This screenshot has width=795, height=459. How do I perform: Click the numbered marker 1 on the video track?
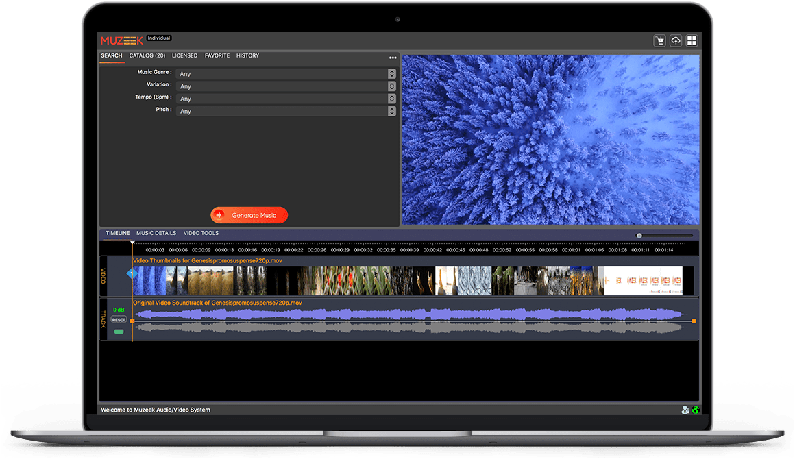[x=130, y=273]
